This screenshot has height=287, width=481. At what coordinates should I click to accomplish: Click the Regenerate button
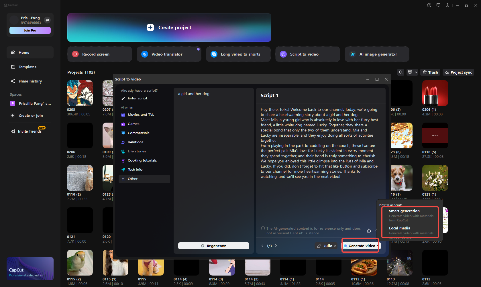213,246
